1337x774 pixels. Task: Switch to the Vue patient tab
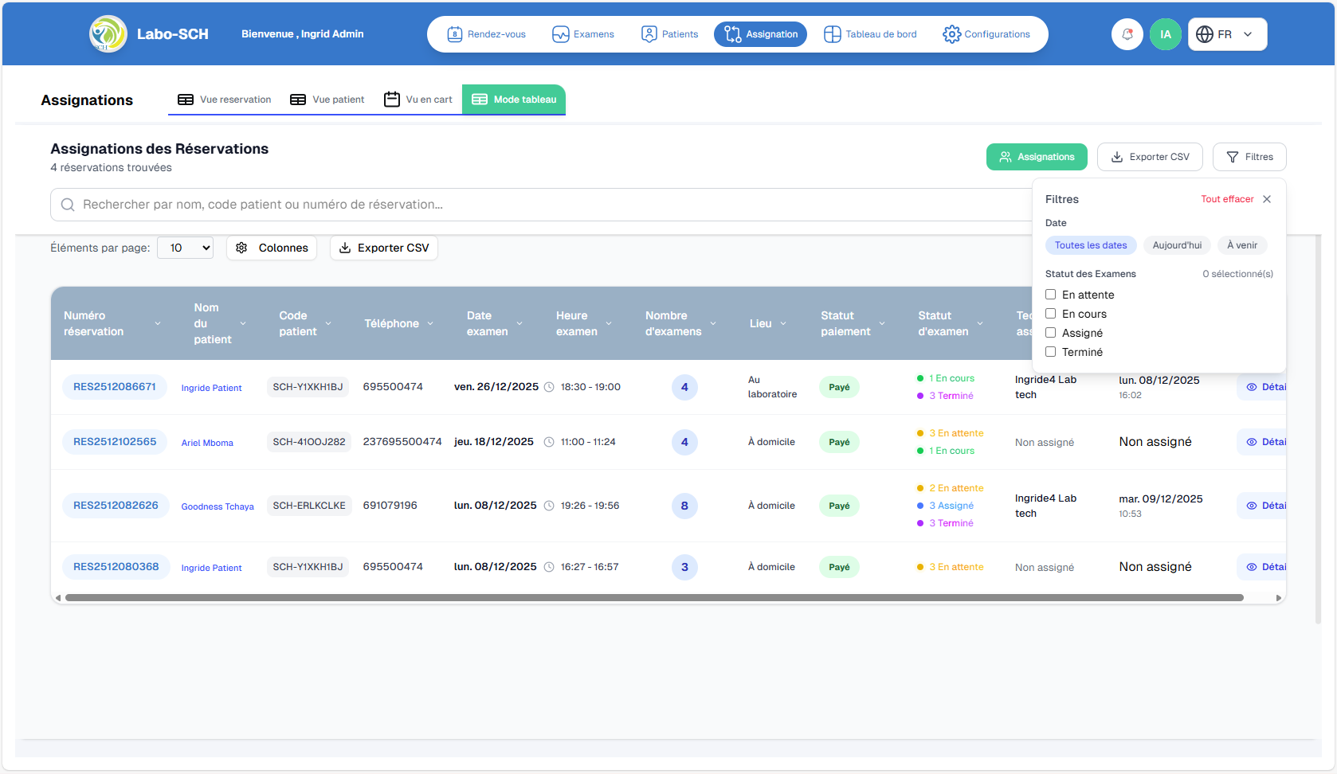click(x=327, y=99)
